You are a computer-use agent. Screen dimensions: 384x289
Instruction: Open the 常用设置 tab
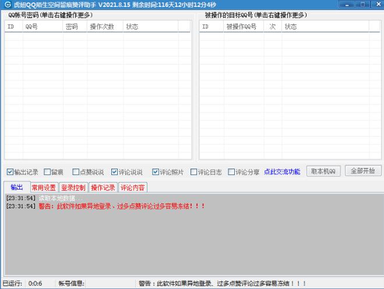tap(44, 188)
